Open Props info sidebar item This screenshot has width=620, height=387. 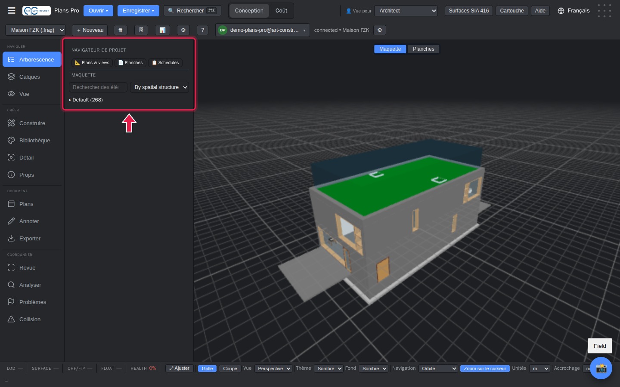(x=32, y=175)
